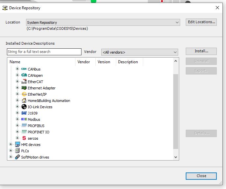Expand the HMI devices node
226x189 pixels.
click(x=11, y=145)
